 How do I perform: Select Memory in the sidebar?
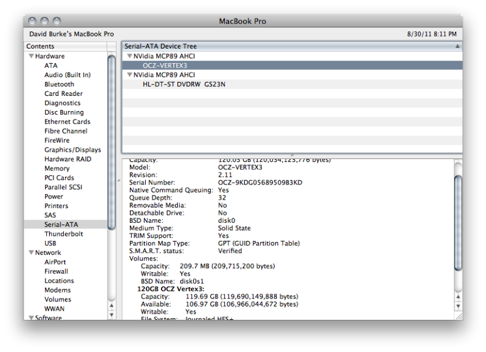click(x=56, y=169)
